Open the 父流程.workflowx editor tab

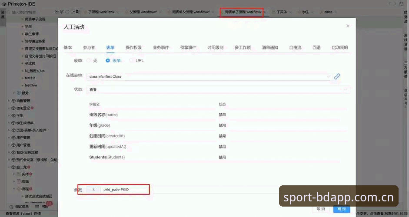coord(143,12)
